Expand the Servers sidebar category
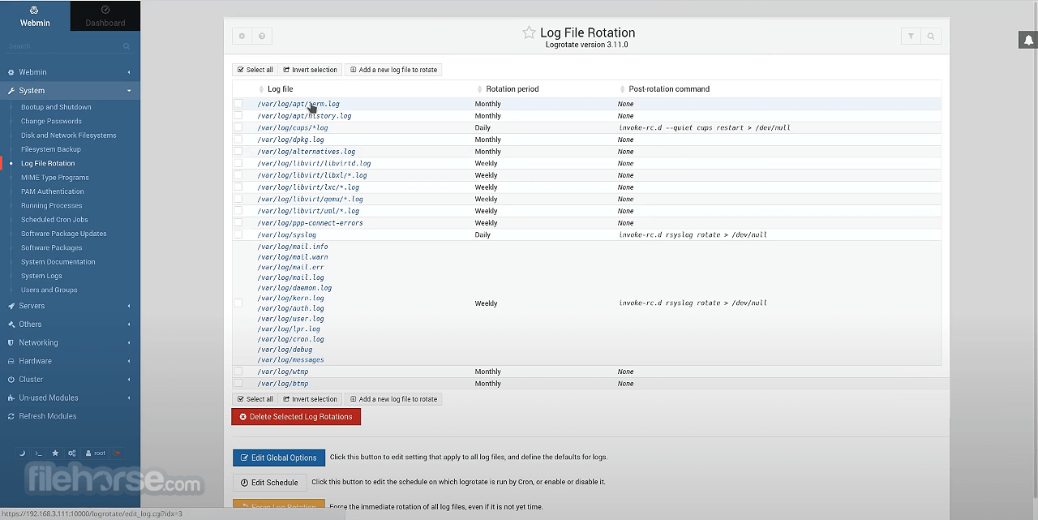 pyautogui.click(x=70, y=306)
